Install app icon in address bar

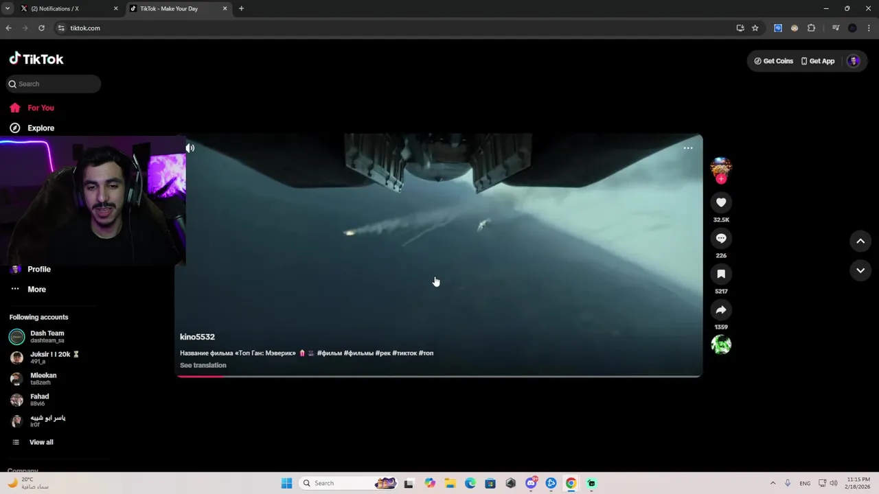pyautogui.click(x=740, y=28)
